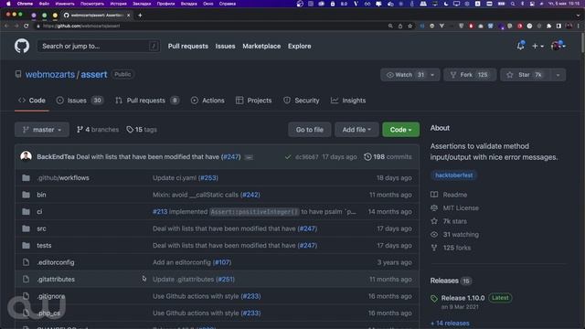The height and width of the screenshot is (329, 585).
Task: Switch to the repository Issues tab
Action: click(80, 101)
